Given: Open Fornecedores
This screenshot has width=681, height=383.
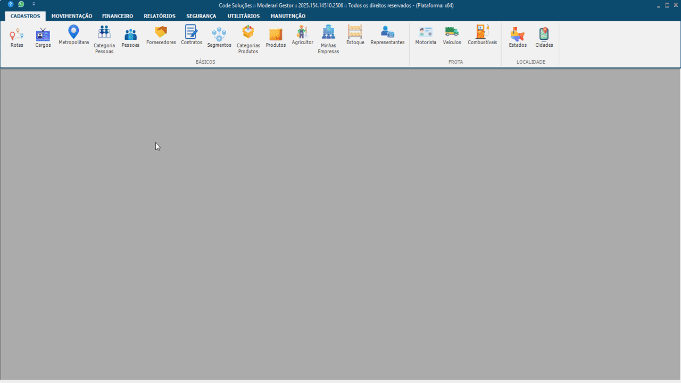Looking at the screenshot, I should tap(161, 36).
